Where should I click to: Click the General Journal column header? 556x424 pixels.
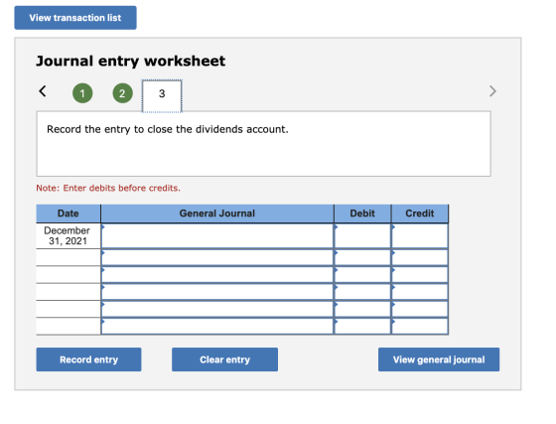217,213
